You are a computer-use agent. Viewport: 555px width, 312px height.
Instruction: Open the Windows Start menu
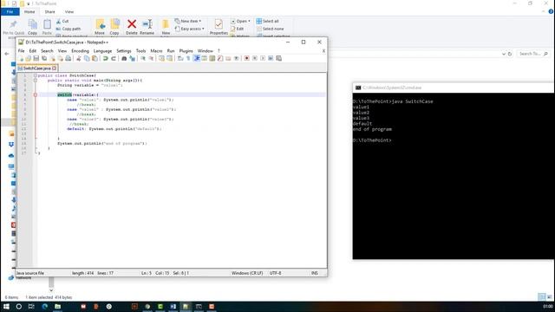(6, 307)
